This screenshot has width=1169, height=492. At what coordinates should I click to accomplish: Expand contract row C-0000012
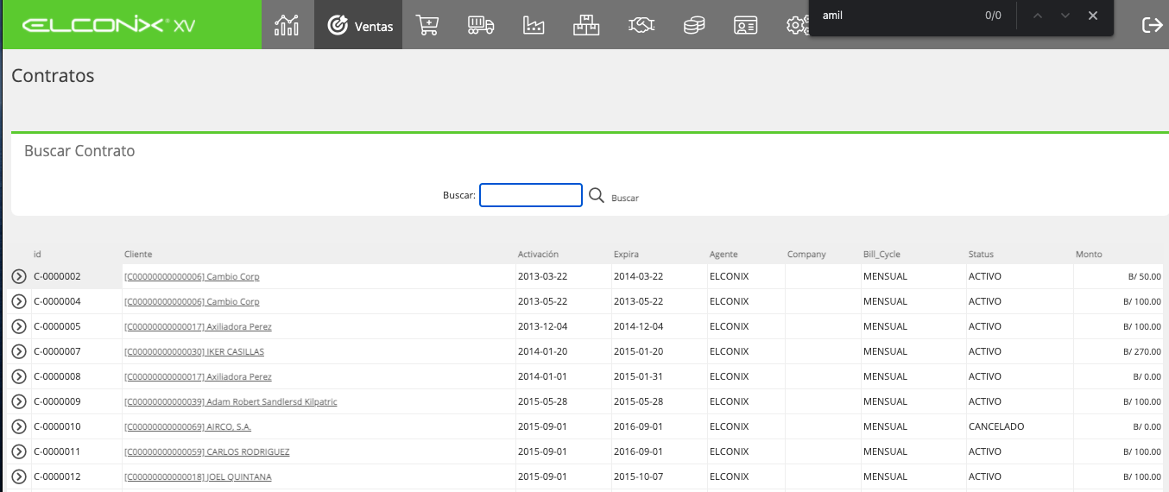[x=19, y=476]
